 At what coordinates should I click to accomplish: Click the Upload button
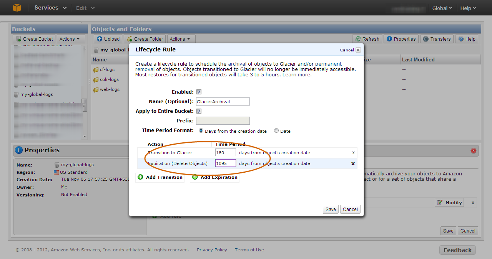[x=108, y=39]
